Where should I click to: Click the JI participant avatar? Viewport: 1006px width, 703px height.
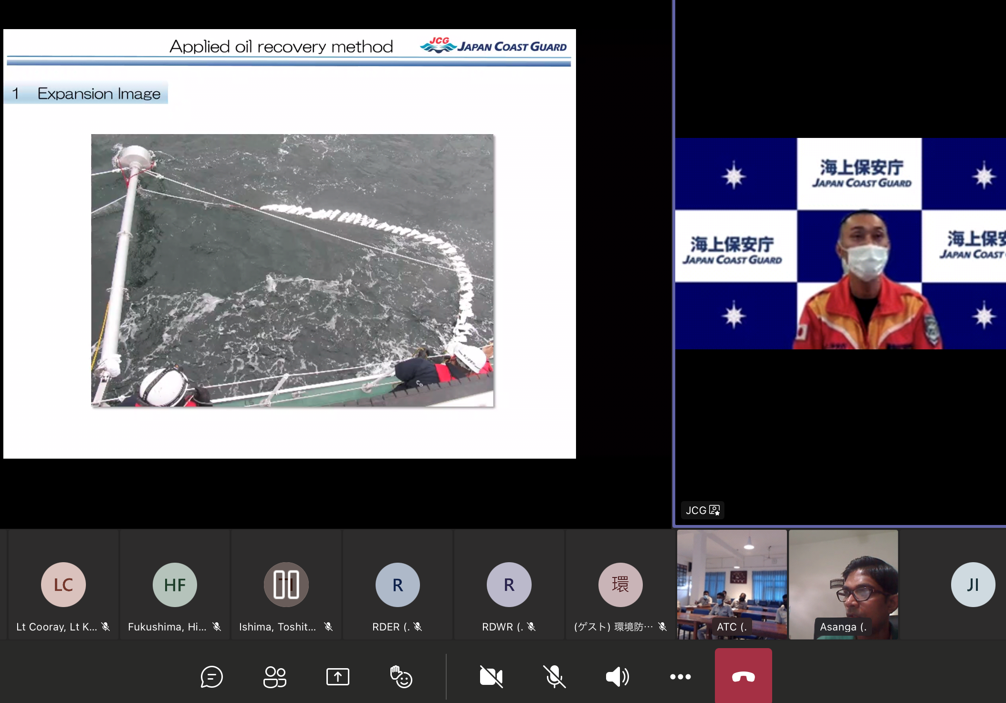(973, 585)
